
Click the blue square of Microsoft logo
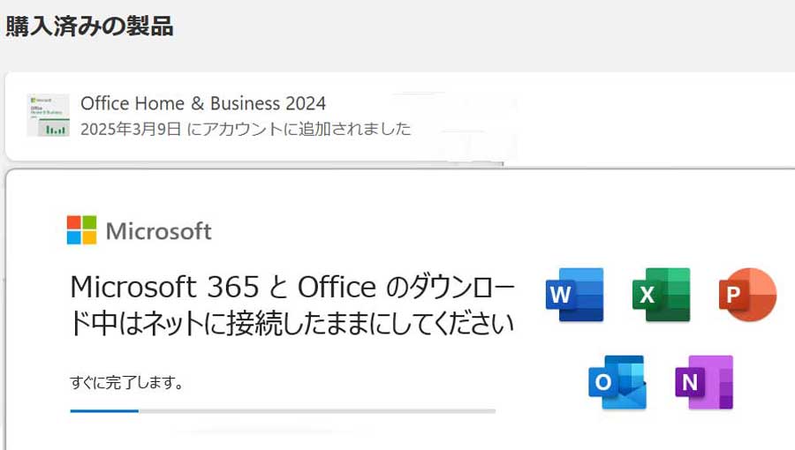tap(74, 237)
